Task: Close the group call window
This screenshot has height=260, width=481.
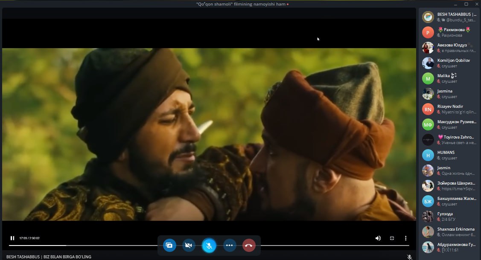Action: point(477,4)
